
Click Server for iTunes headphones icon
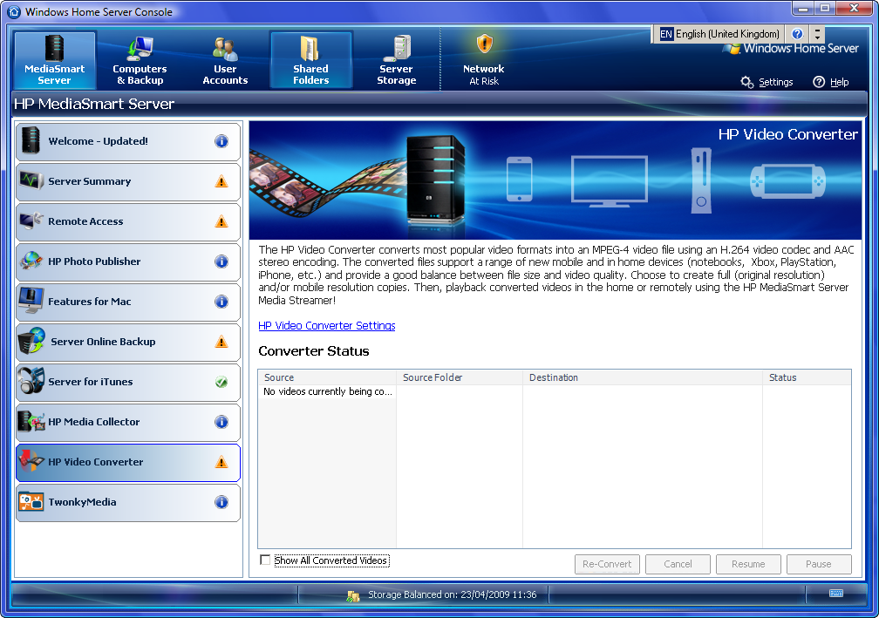pyautogui.click(x=31, y=380)
